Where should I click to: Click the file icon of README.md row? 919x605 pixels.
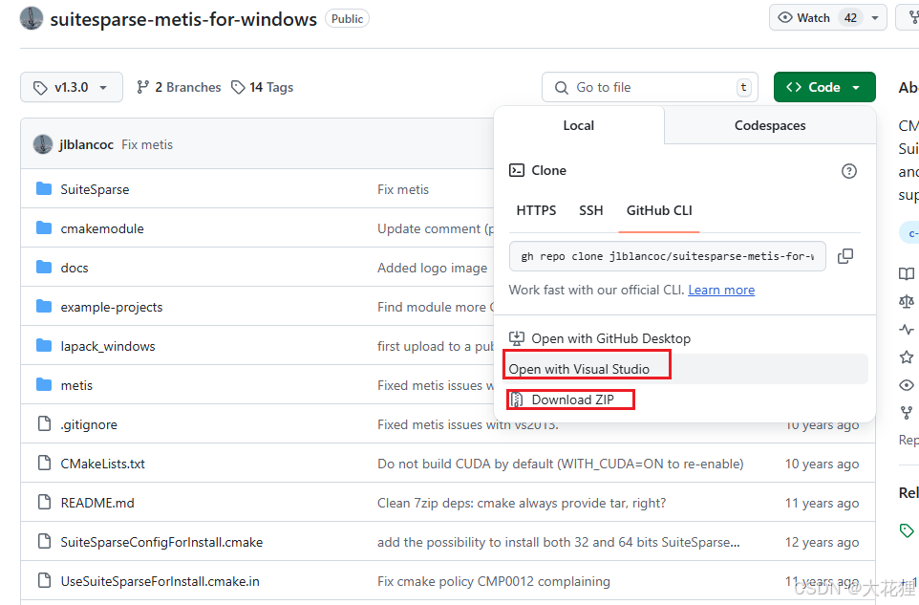pos(44,503)
